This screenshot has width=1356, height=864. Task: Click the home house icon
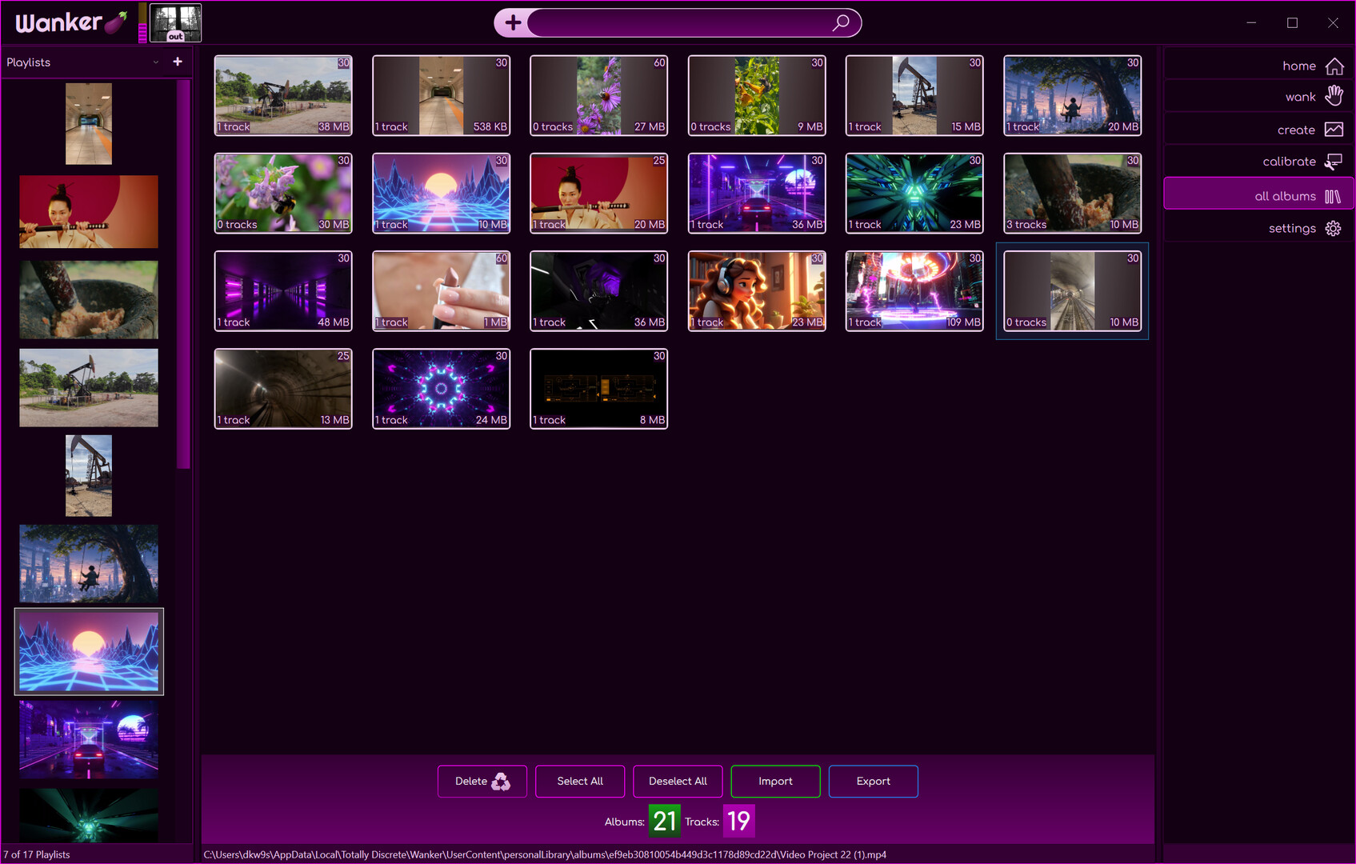pos(1334,66)
